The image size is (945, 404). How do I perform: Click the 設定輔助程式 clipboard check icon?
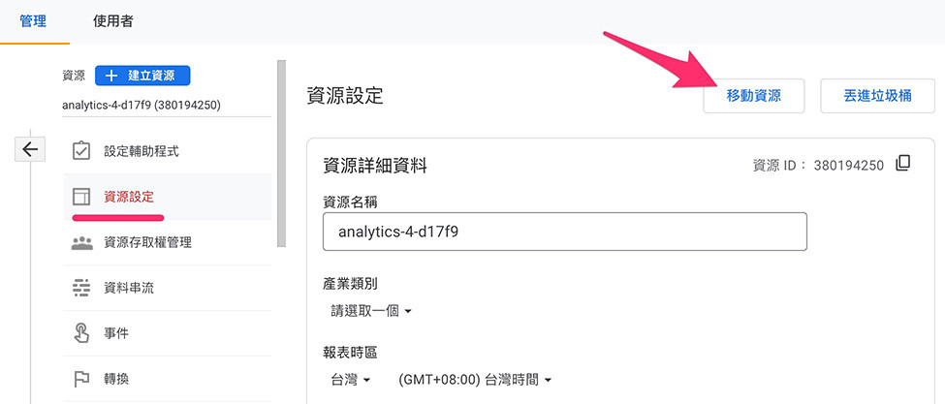coord(81,151)
